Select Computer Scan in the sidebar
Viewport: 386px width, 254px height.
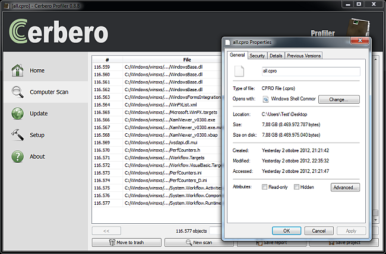[46, 92]
